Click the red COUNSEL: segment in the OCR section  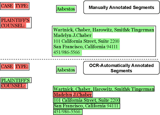click(x=13, y=86)
